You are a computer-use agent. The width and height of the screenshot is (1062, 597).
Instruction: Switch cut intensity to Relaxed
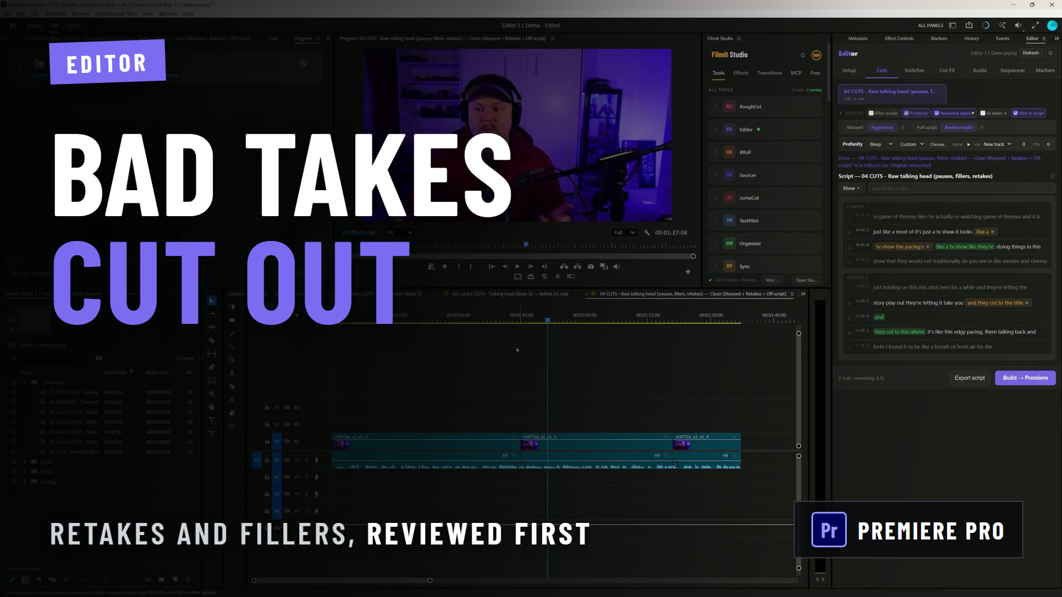click(x=855, y=128)
